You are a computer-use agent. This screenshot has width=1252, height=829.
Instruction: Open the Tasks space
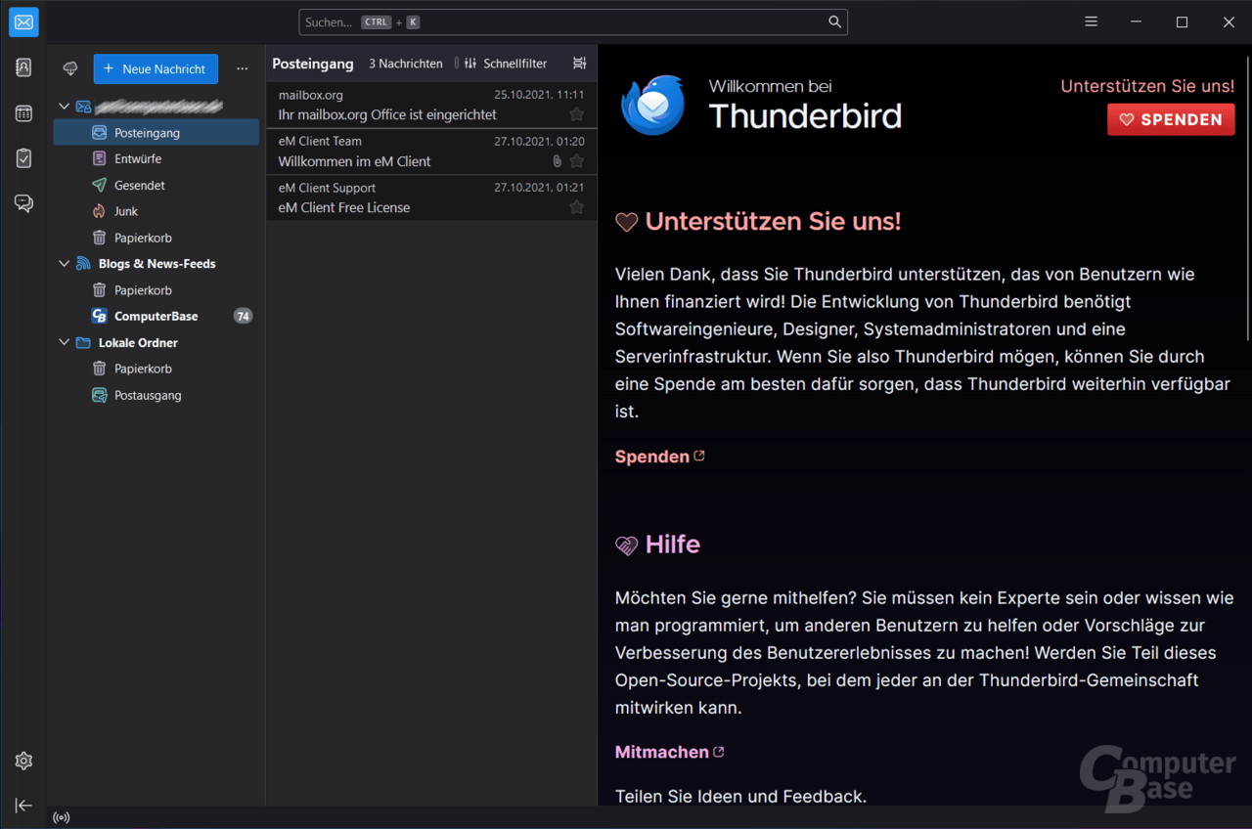pyautogui.click(x=23, y=158)
